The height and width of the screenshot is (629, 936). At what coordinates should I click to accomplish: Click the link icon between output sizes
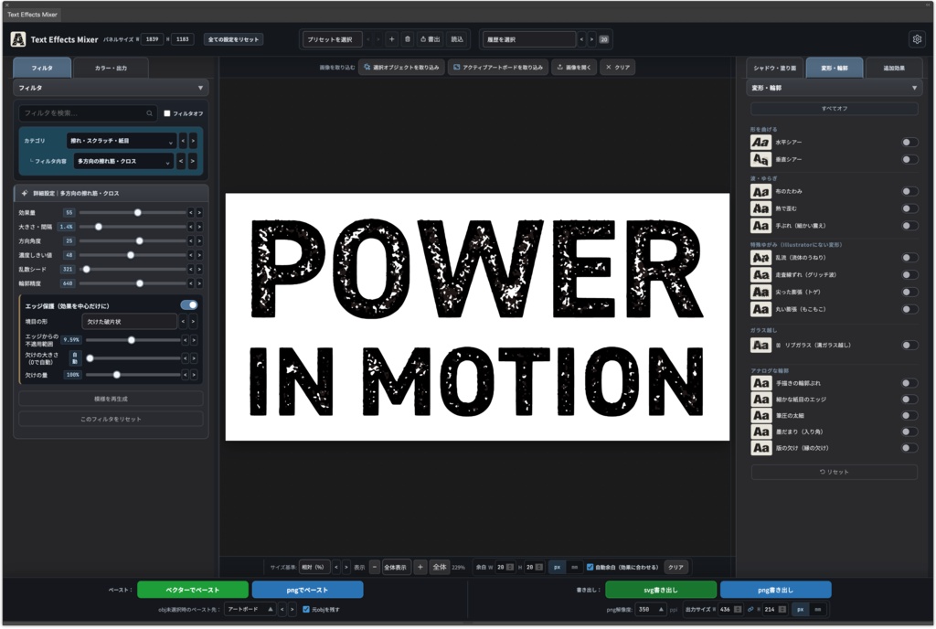[750, 609]
